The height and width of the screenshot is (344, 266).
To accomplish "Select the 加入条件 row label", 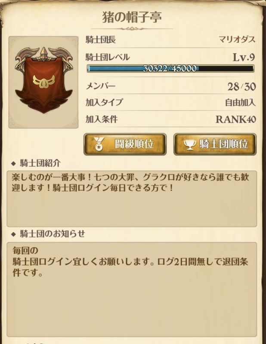I will point(102,120).
